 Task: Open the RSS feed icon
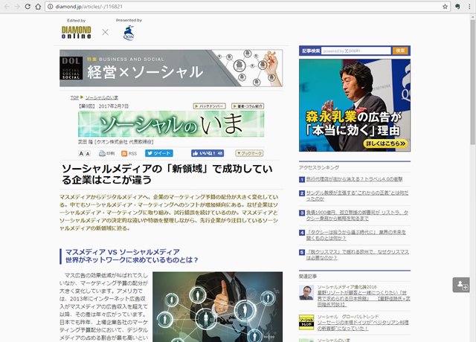[x=124, y=153]
